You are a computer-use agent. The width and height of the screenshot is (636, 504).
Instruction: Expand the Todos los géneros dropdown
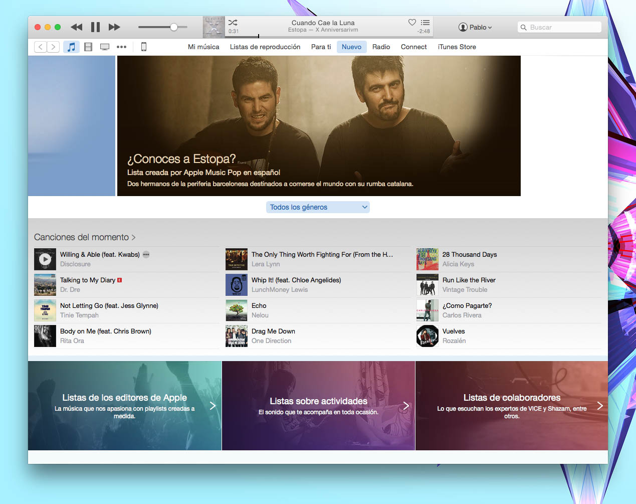click(318, 207)
